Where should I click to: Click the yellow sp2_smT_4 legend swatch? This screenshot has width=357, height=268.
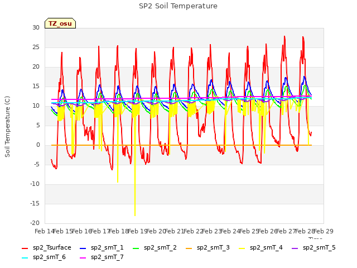point(242,248)
